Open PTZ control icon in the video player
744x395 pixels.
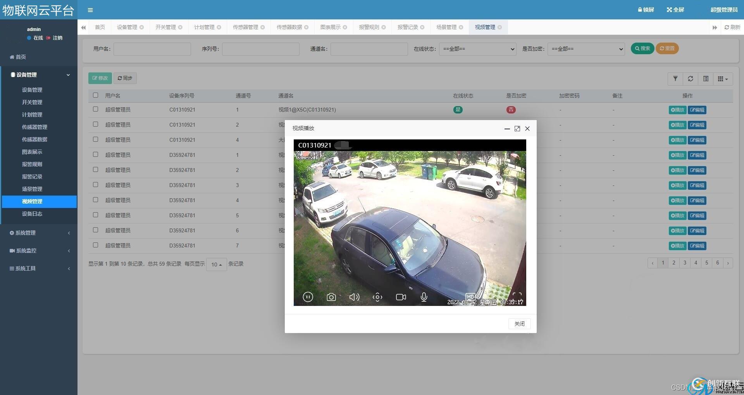tap(377, 297)
